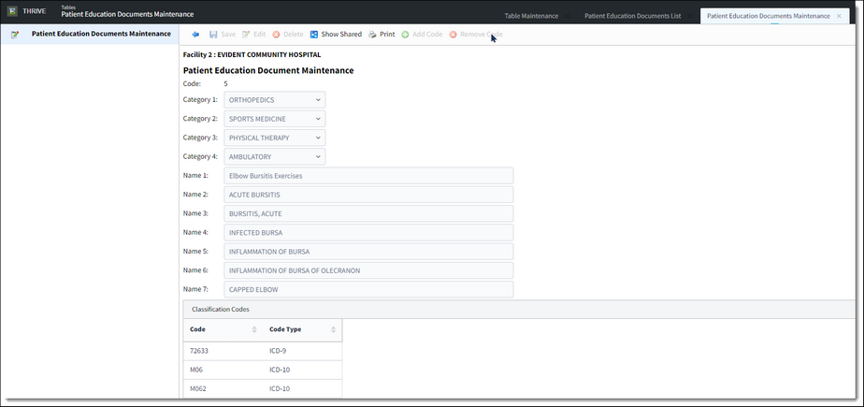Screen dimensions: 864x407
Task: Click the Name 7 Capped Elbow field
Action: (x=368, y=289)
